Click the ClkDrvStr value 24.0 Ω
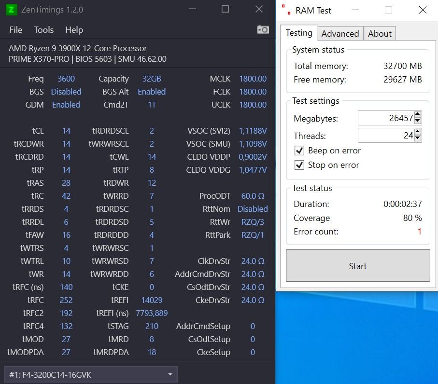438x384 pixels. pyautogui.click(x=253, y=261)
